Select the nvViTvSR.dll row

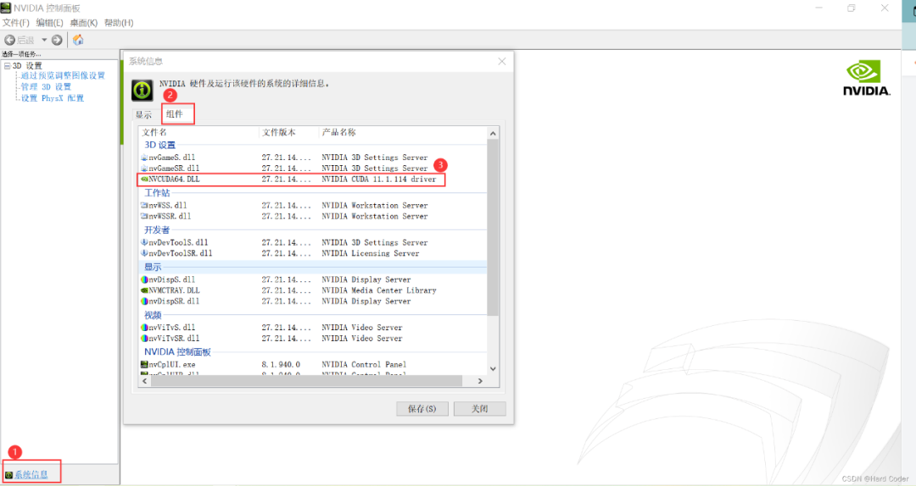[313, 339]
